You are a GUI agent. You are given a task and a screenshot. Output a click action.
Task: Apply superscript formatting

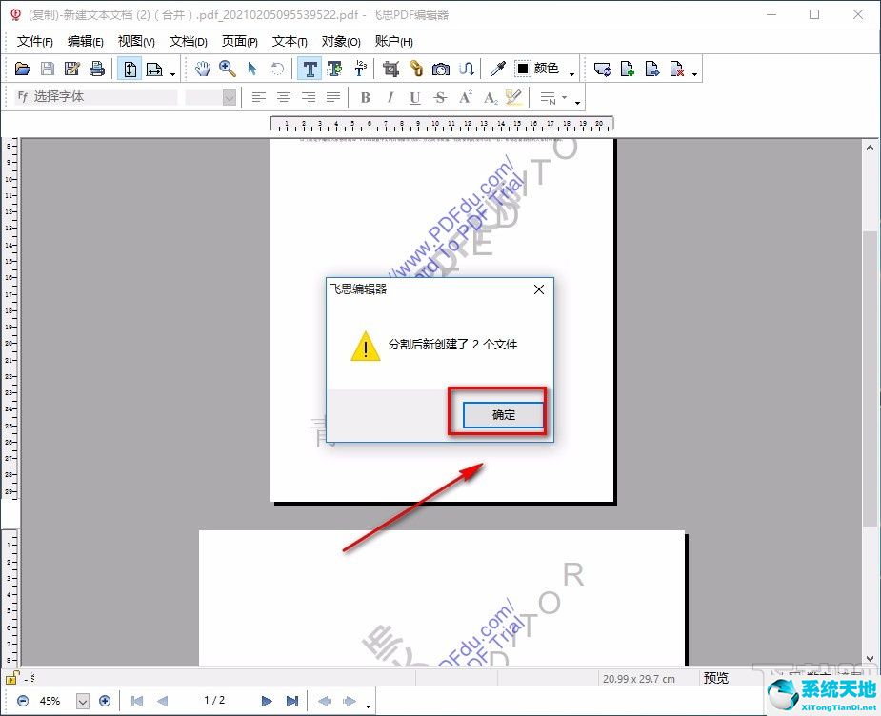tap(465, 98)
